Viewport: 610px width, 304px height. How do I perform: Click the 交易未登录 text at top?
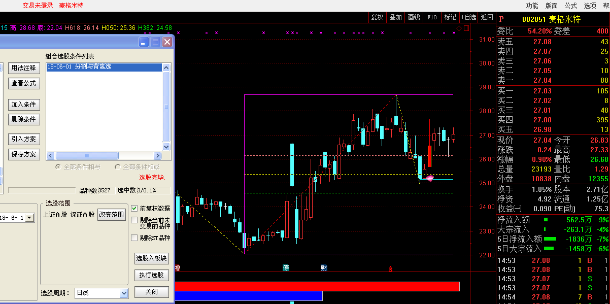pyautogui.click(x=38, y=6)
